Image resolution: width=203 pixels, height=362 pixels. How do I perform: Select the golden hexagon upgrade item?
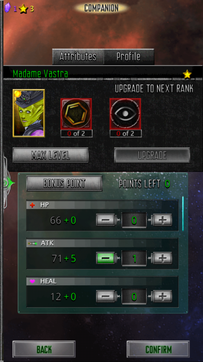click(x=76, y=113)
